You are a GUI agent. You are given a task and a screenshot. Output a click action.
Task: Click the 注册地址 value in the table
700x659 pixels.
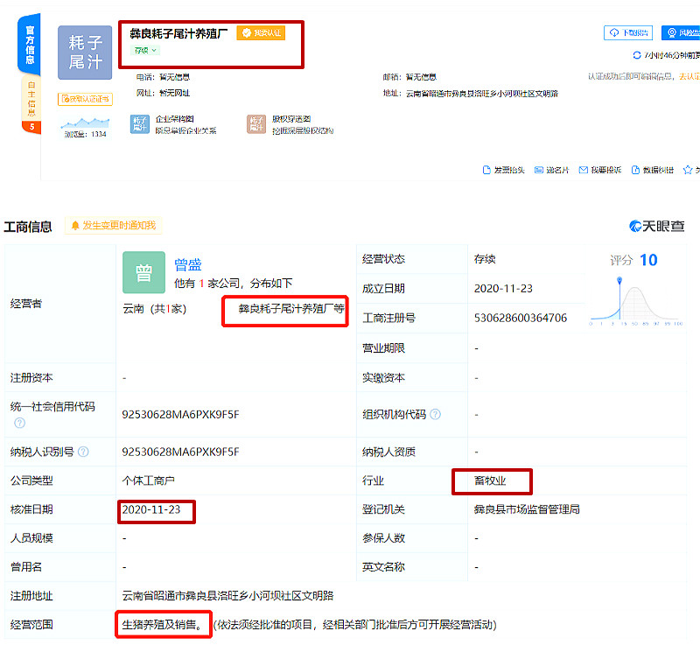coord(227,596)
